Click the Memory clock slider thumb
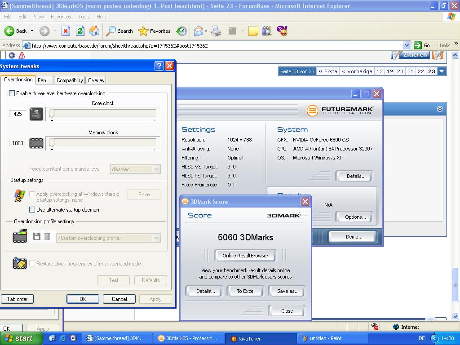460x345 pixels. pyautogui.click(x=52, y=143)
